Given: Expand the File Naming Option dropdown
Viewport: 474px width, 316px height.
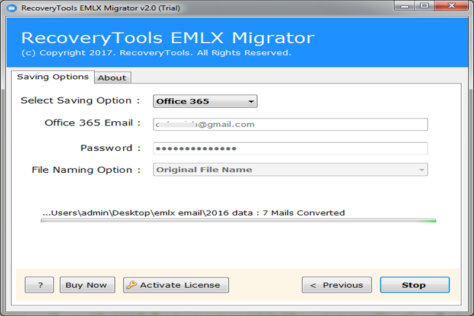Looking at the screenshot, I should tap(290, 170).
